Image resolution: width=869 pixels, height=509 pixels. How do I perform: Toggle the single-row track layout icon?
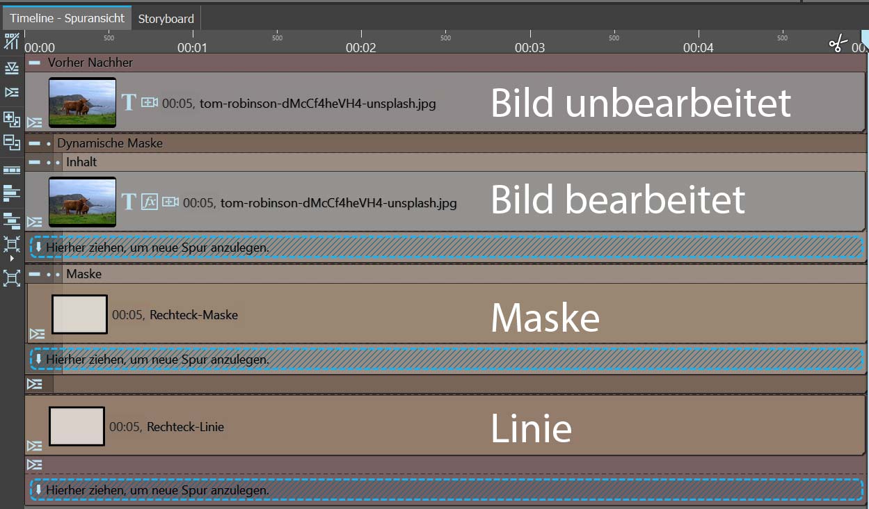[12, 169]
